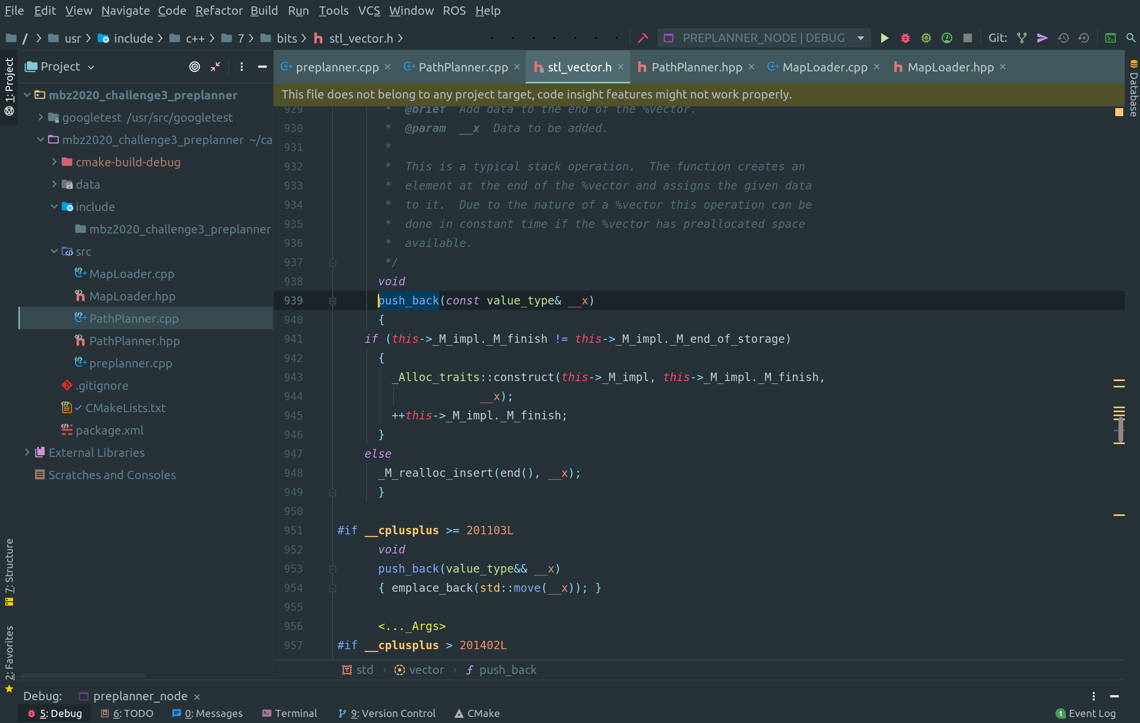
Task: Open the PREPLANNER_NODE | DEBUG configuration dropdown
Action: point(763,38)
